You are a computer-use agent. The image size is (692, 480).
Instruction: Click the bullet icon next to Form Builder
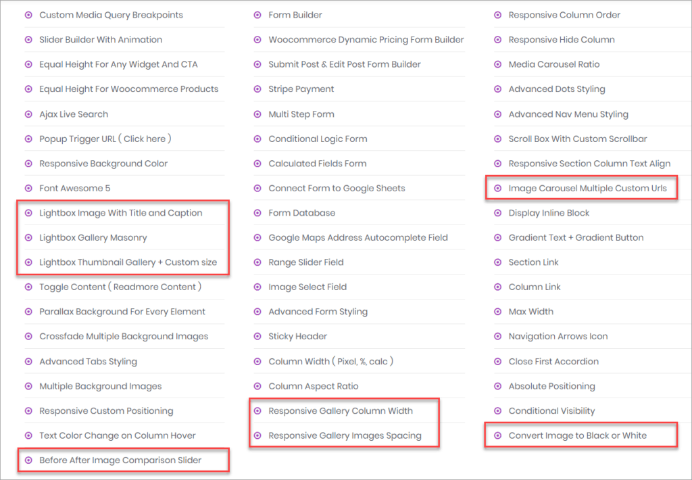(257, 15)
